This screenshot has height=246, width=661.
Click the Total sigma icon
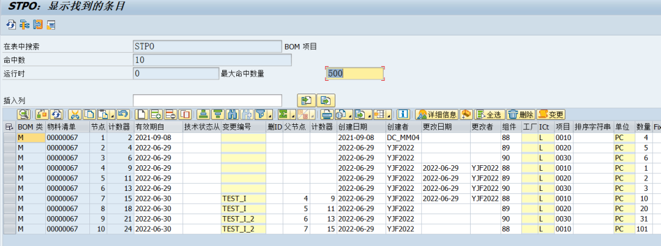pos(283,114)
